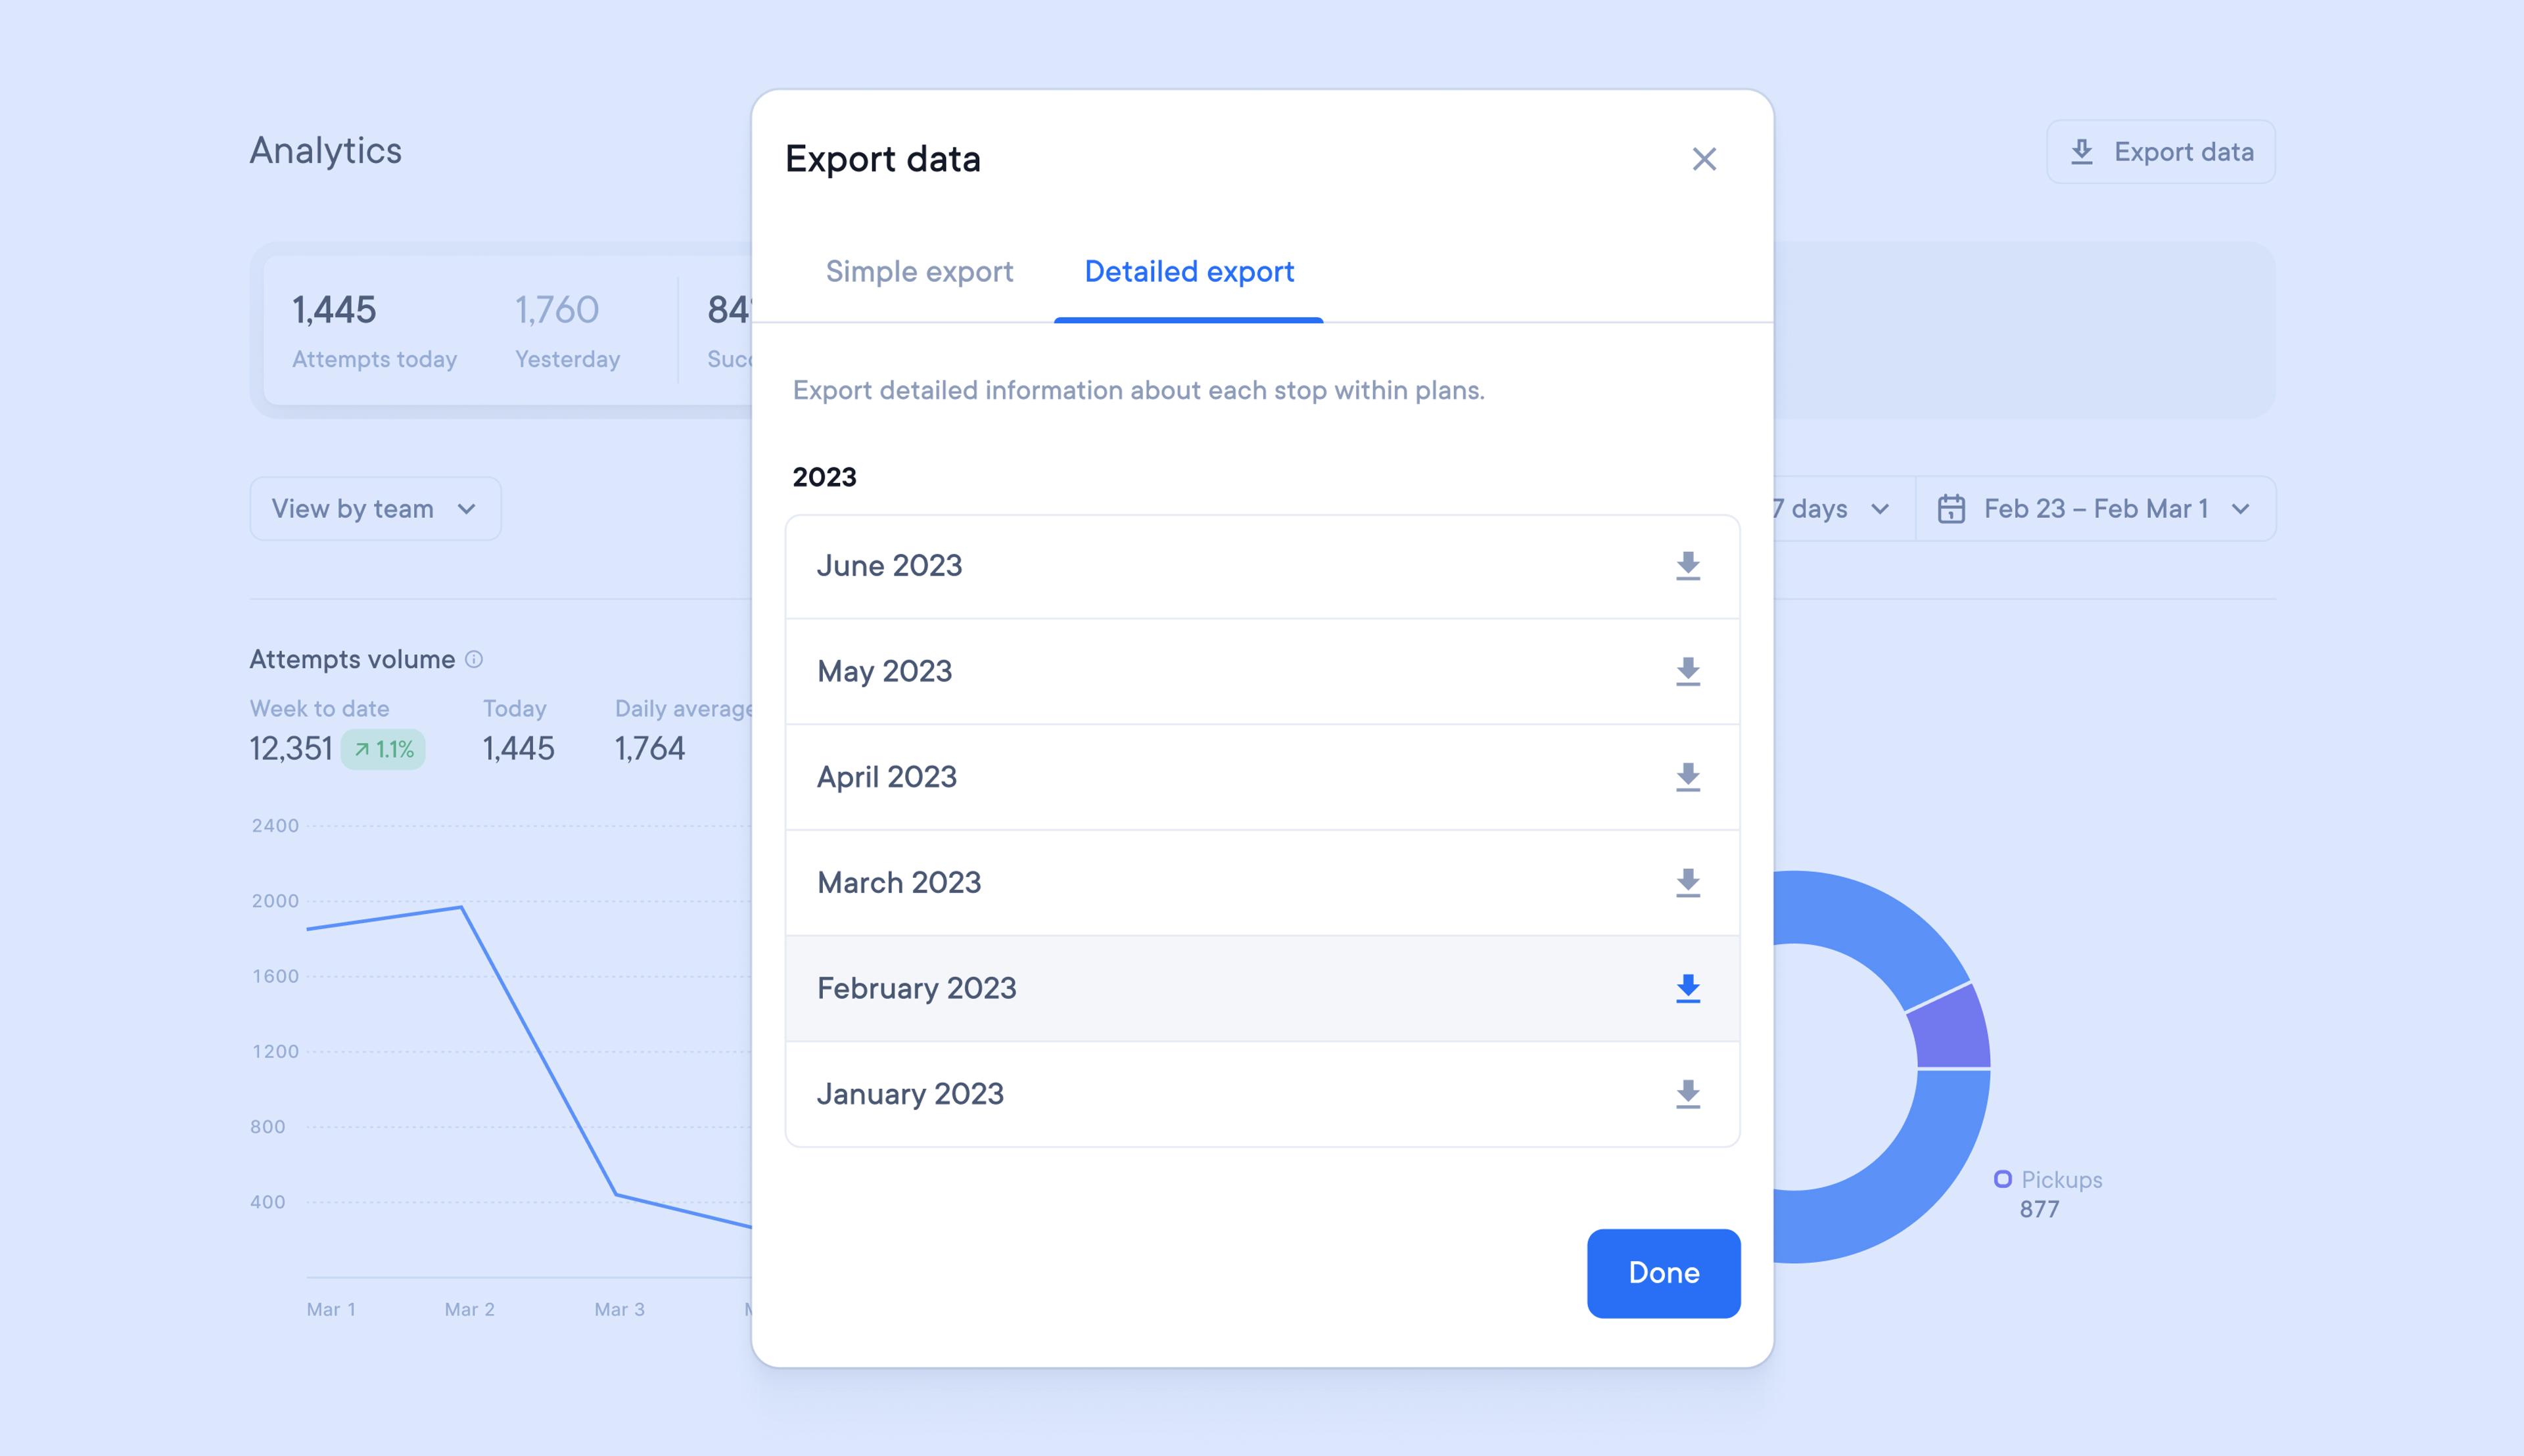Select the February 2023 row
This screenshot has width=2524, height=1456.
click(x=1263, y=989)
